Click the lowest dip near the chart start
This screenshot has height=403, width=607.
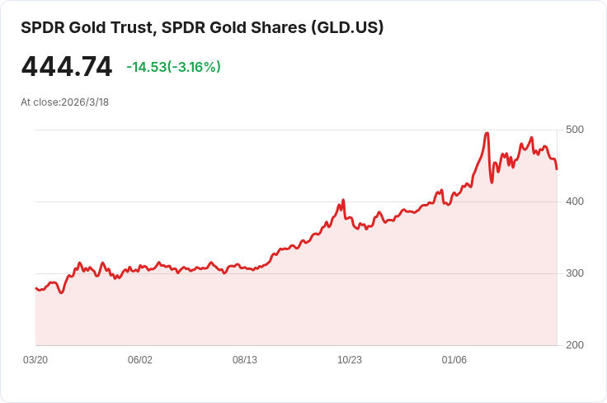click(61, 292)
